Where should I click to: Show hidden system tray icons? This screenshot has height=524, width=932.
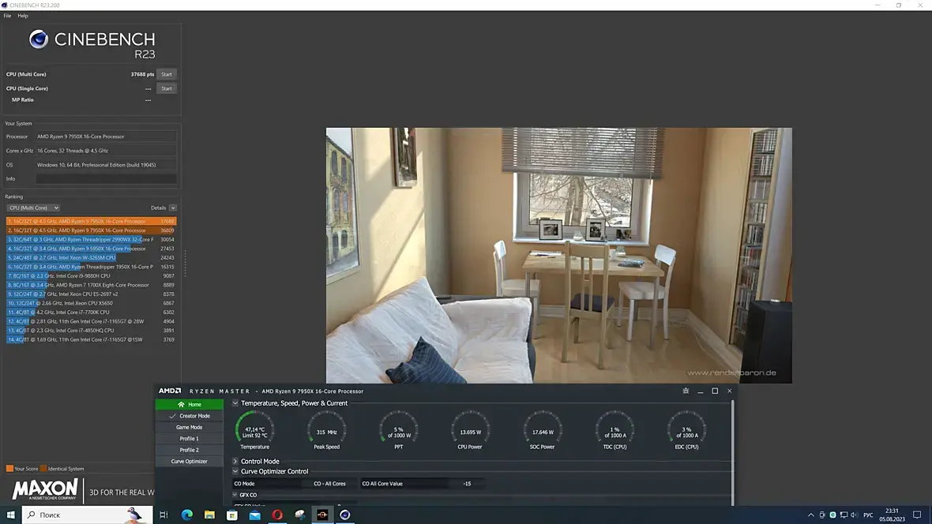tap(810, 515)
